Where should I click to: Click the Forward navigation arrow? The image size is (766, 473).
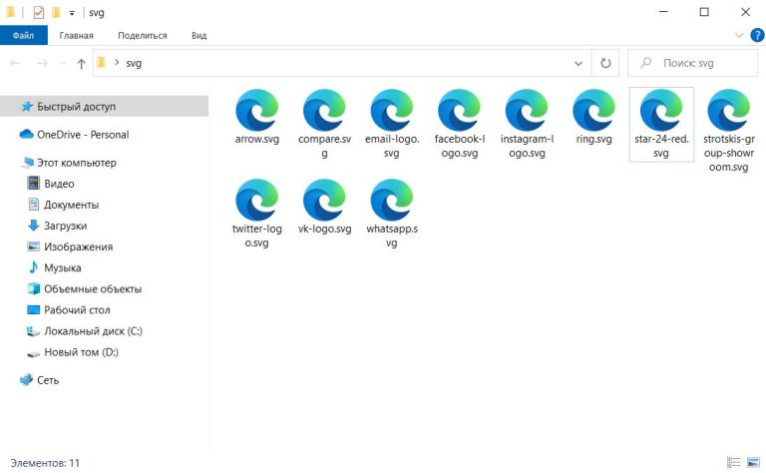(43, 63)
